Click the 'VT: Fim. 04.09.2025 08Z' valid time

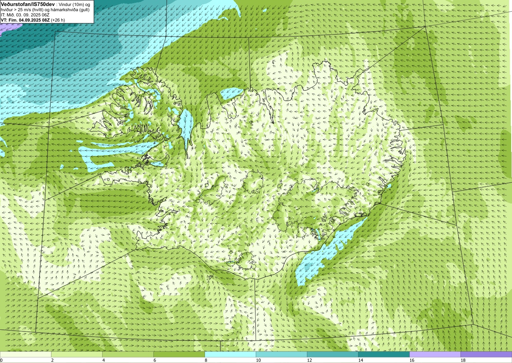25,20
